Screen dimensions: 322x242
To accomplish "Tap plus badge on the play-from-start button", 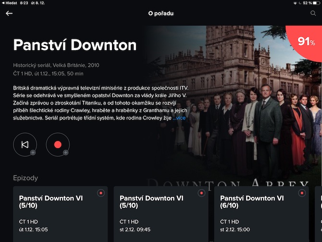I will tap(33, 153).
